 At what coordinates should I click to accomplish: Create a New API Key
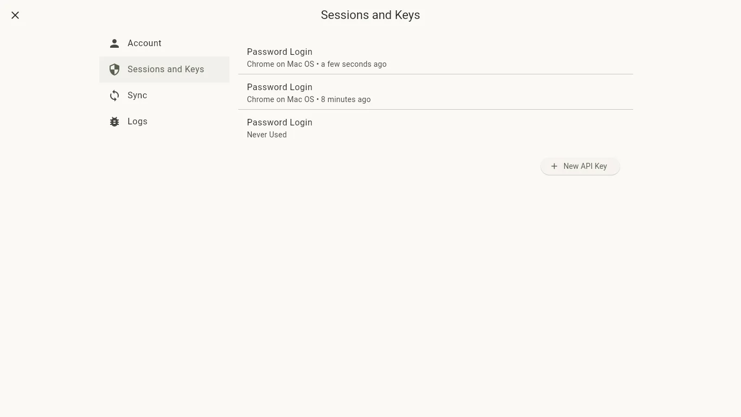coord(580,166)
